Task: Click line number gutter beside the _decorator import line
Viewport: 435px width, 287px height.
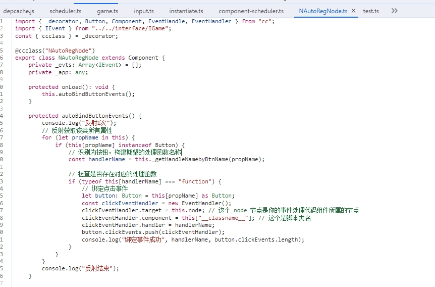Action: (x=2, y=21)
